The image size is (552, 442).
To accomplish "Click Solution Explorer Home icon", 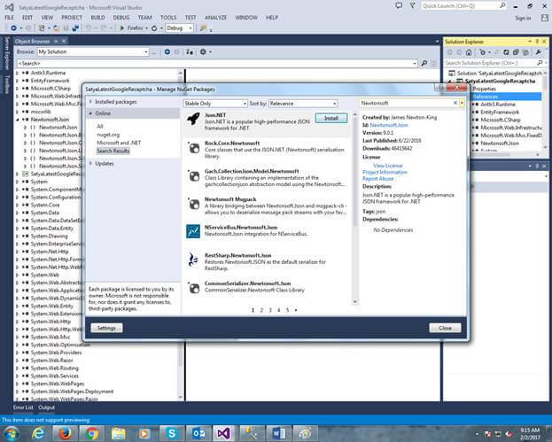I will pos(469,52).
